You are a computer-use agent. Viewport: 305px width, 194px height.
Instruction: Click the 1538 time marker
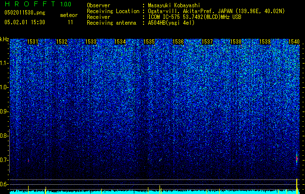[236, 41]
